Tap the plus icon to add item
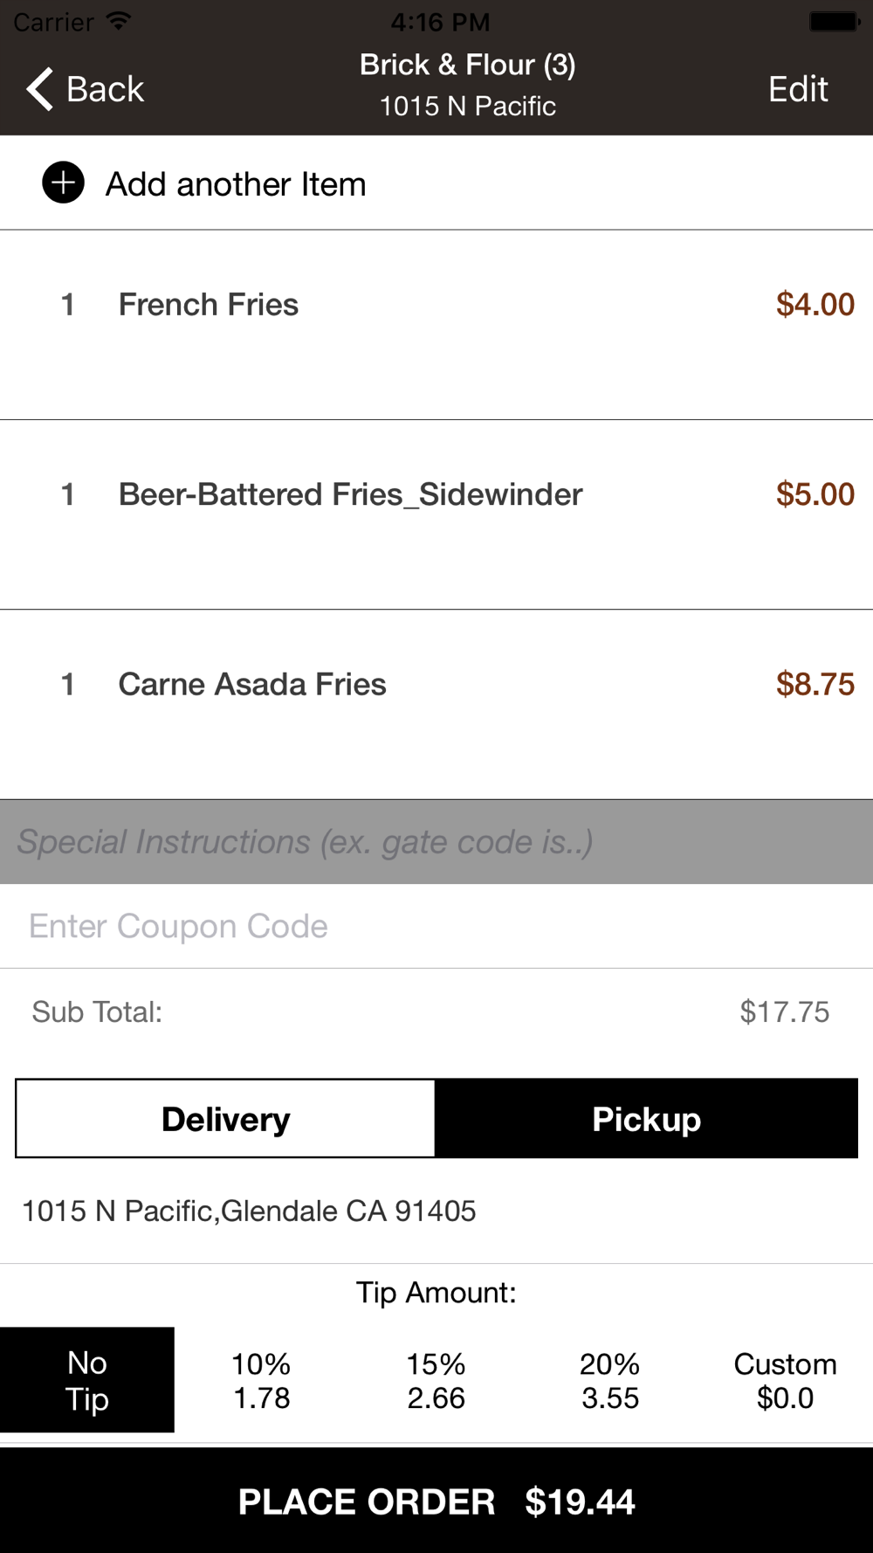873x1553 pixels. click(63, 183)
